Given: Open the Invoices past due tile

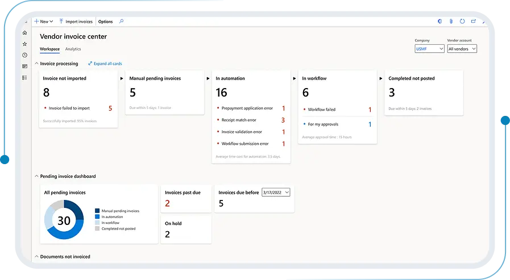Looking at the screenshot, I should (186, 199).
